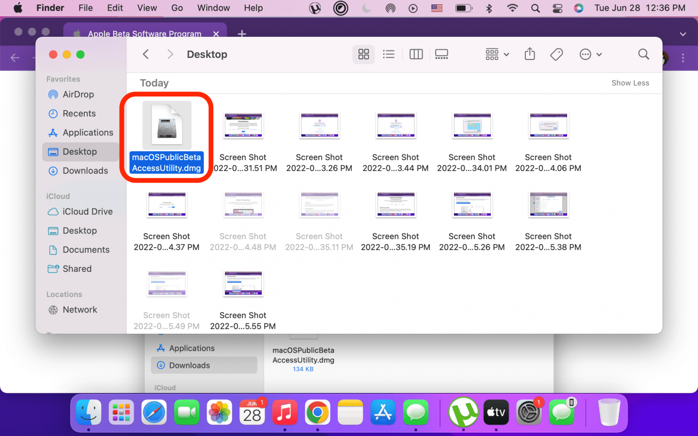Switch Finder to gallery view

pos(442,55)
